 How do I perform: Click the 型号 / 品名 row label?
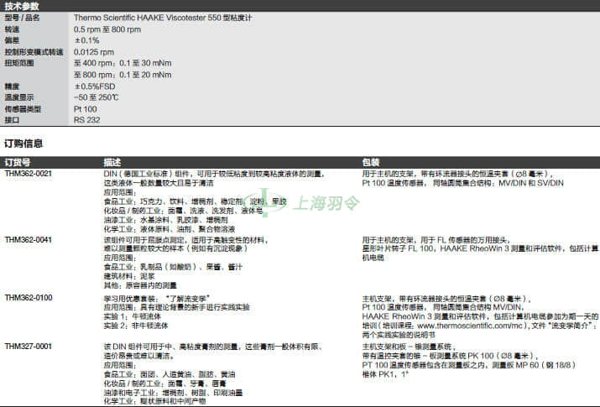22,18
